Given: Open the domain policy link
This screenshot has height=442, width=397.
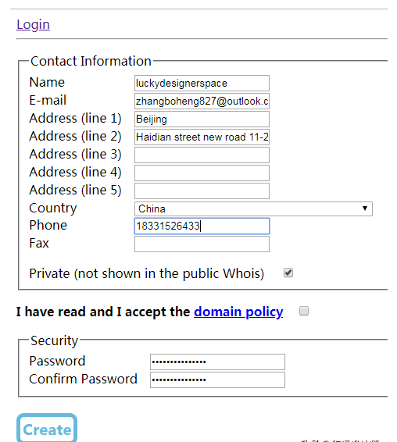Looking at the screenshot, I should click(x=238, y=312).
